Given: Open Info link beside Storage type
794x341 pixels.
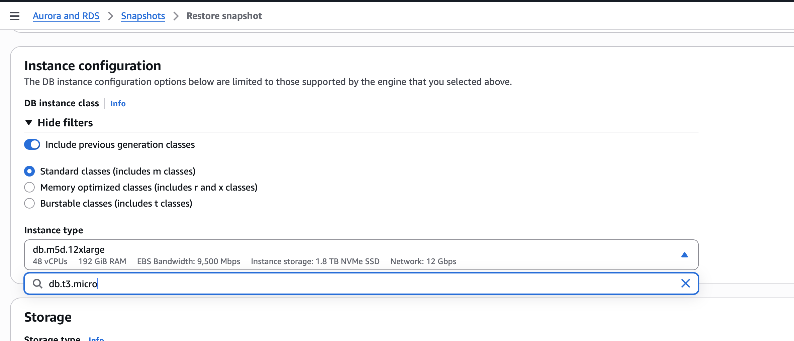Looking at the screenshot, I should click(x=96, y=338).
